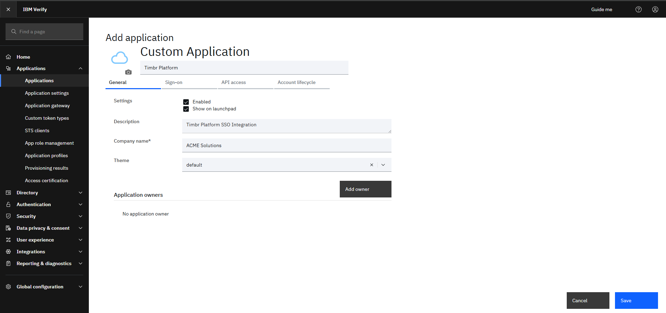Open the user profile avatar icon
The image size is (666, 313).
(x=655, y=9)
